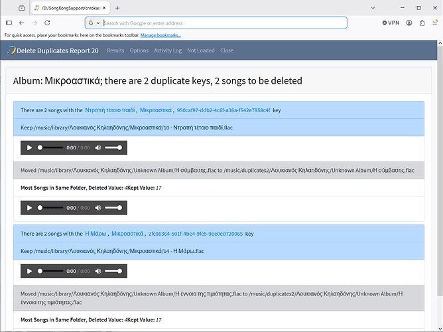Expand the tab search chevron in title bar

tap(373, 8)
